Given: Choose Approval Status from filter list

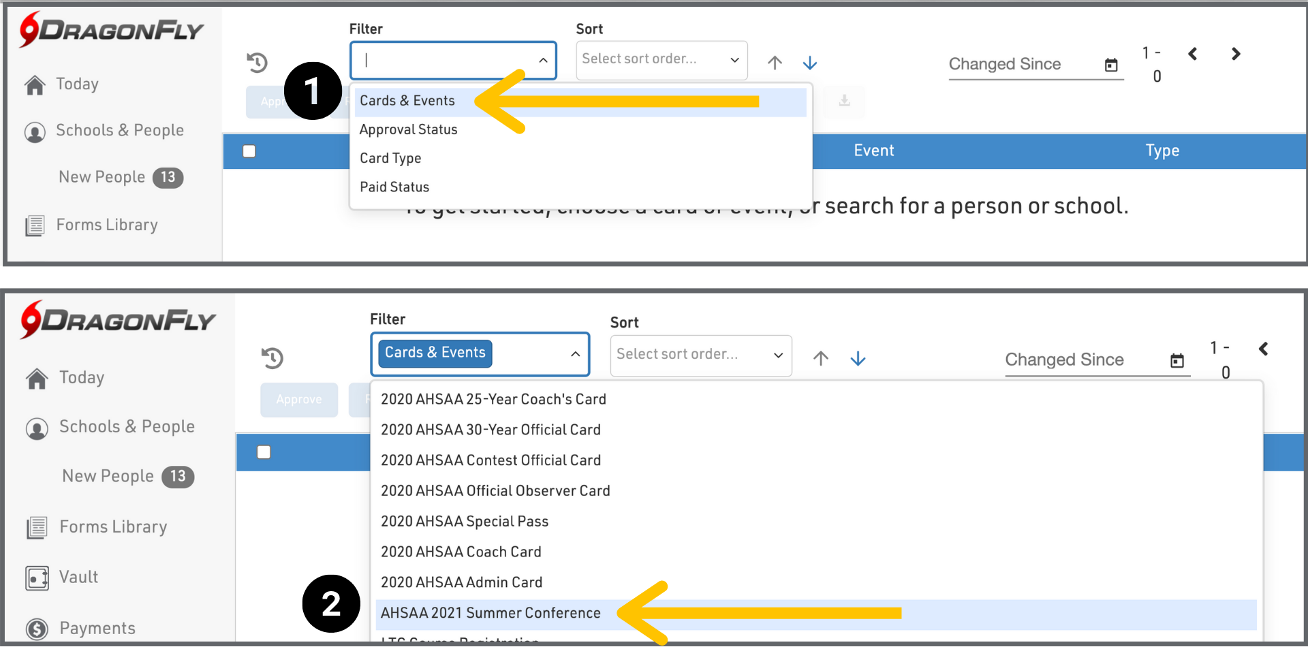Looking at the screenshot, I should (408, 129).
